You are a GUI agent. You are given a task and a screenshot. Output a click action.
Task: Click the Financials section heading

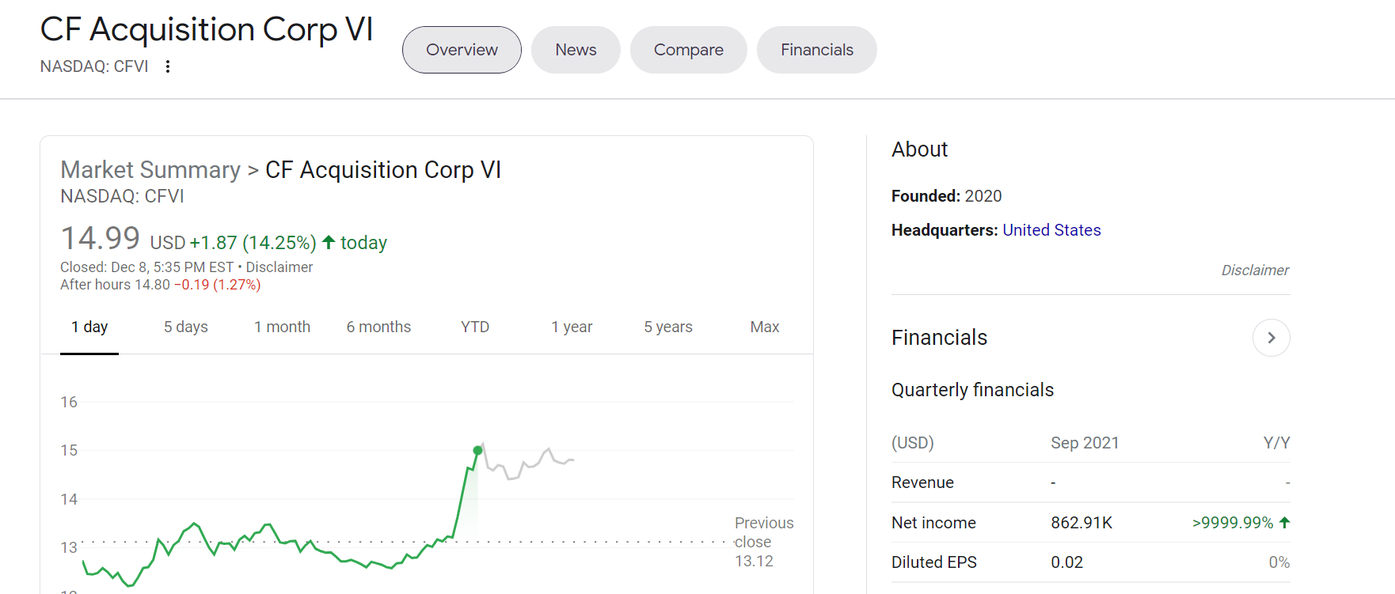[x=939, y=338]
